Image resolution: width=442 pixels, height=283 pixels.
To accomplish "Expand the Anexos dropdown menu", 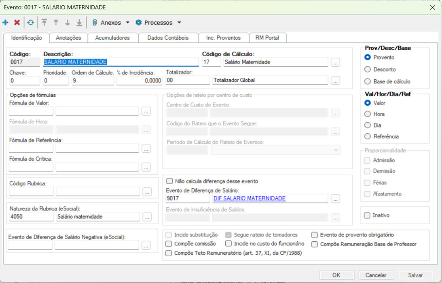I will pos(128,23).
